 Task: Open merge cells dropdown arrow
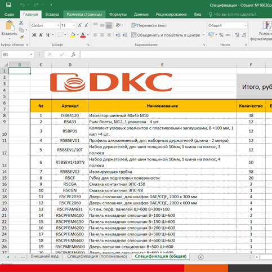(203, 35)
